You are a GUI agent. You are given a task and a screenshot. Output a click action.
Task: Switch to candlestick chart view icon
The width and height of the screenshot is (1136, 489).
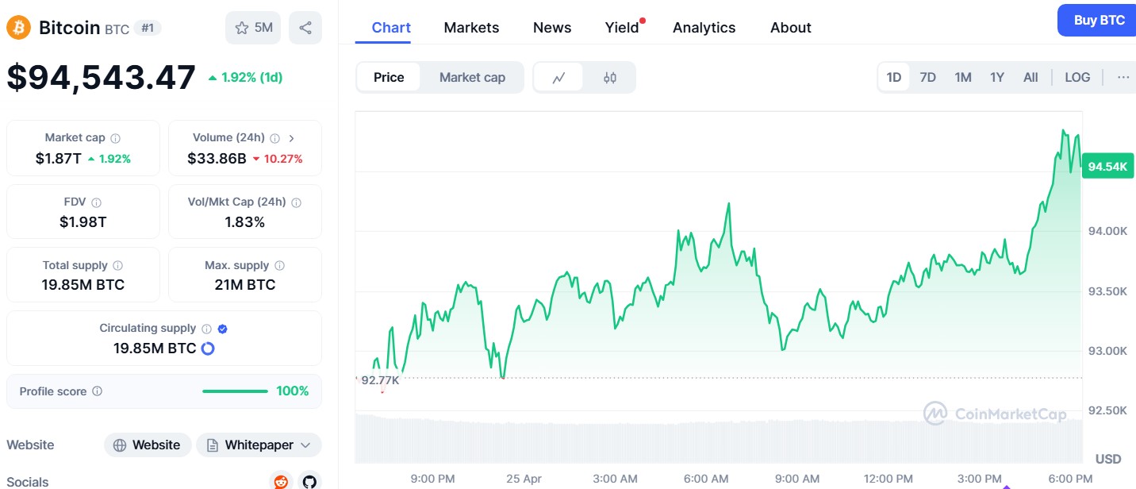(x=609, y=78)
